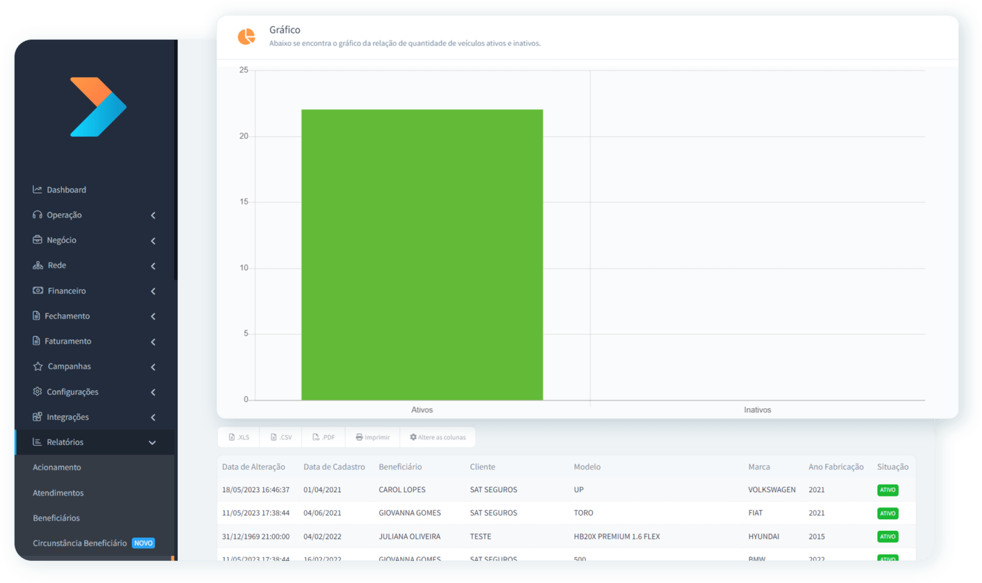Click JULIANA OLIVEIRA beneficiary cell
The width and height of the screenshot is (982, 583).
pos(409,536)
